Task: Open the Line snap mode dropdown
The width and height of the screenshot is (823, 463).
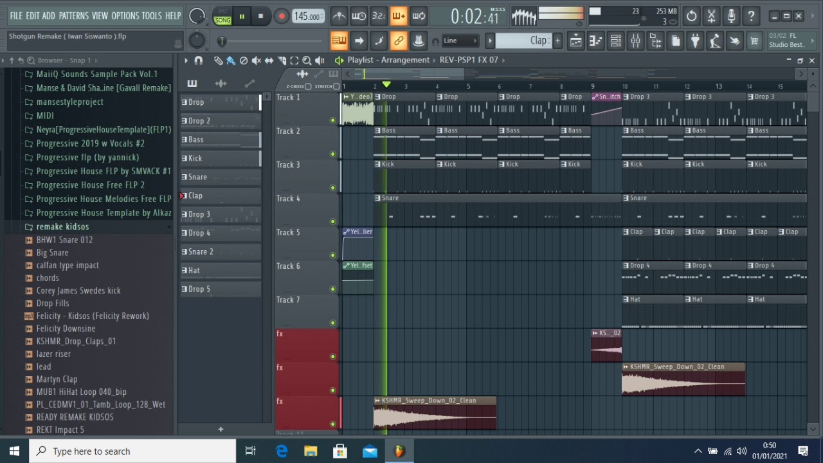Action: [x=460, y=41]
